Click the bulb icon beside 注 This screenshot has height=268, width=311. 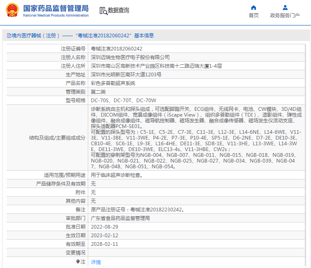78,262
